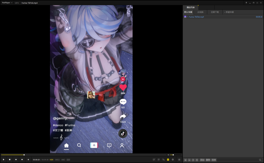Click the 00:09:38 duration in playlist

pos(259,17)
